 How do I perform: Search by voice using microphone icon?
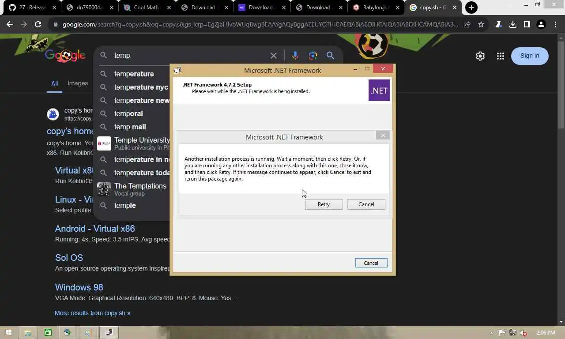tap(295, 56)
